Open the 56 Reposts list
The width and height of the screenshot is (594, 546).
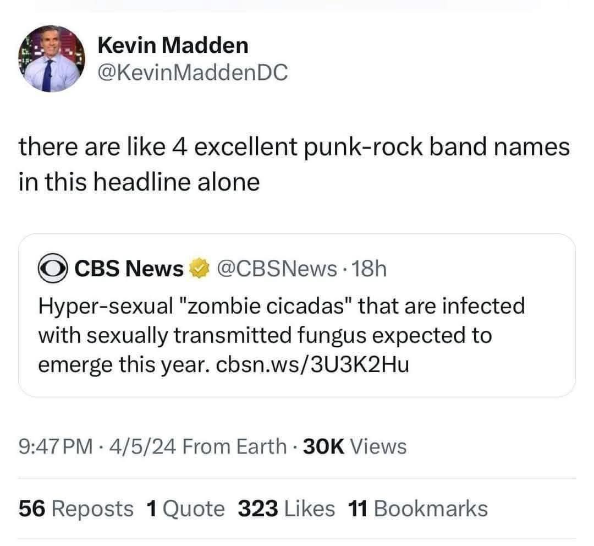pyautogui.click(x=76, y=509)
